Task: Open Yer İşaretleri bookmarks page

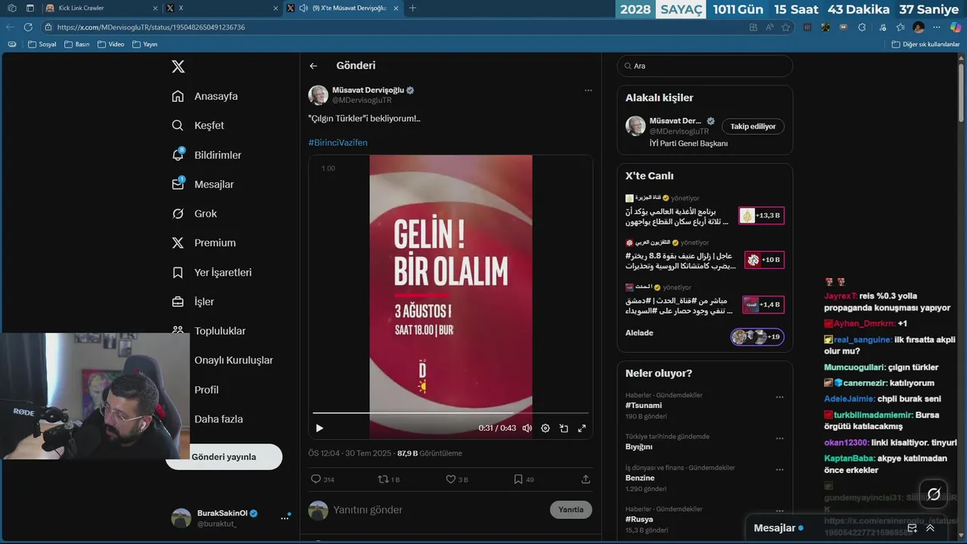Action: point(212,272)
